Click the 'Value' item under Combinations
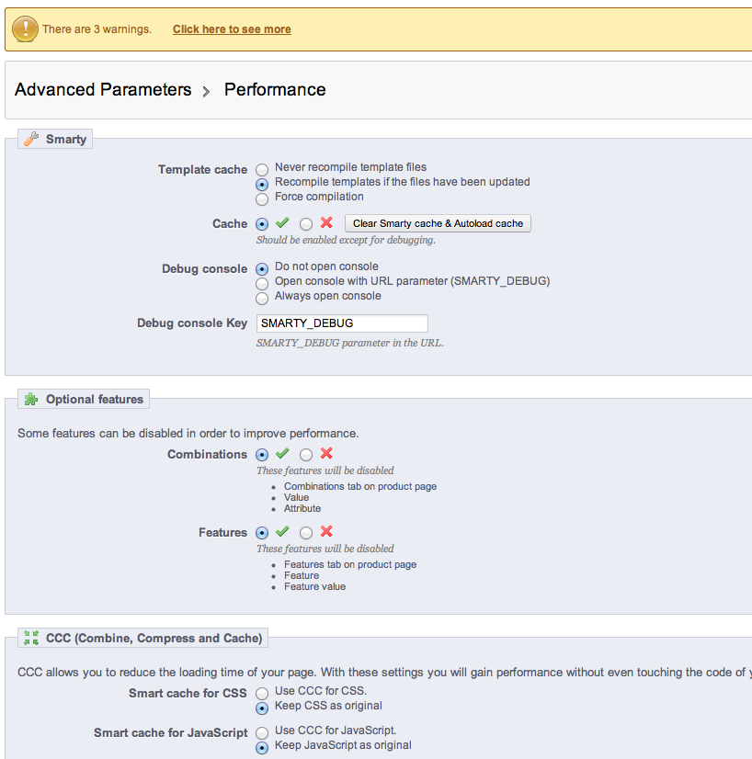 pos(296,497)
